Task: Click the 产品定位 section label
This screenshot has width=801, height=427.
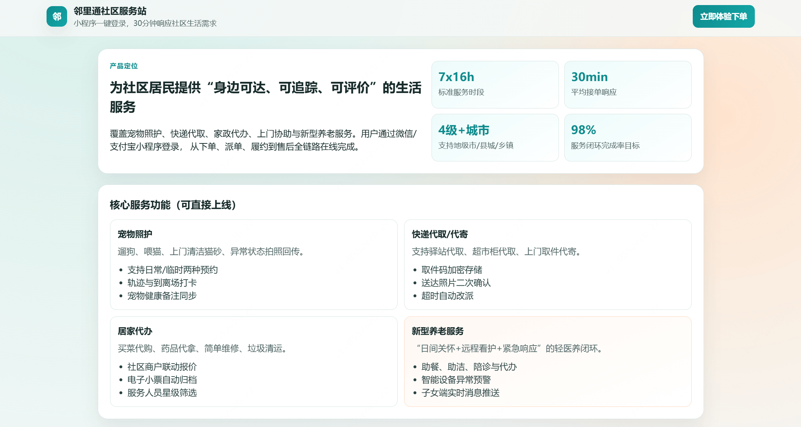Action: [124, 66]
